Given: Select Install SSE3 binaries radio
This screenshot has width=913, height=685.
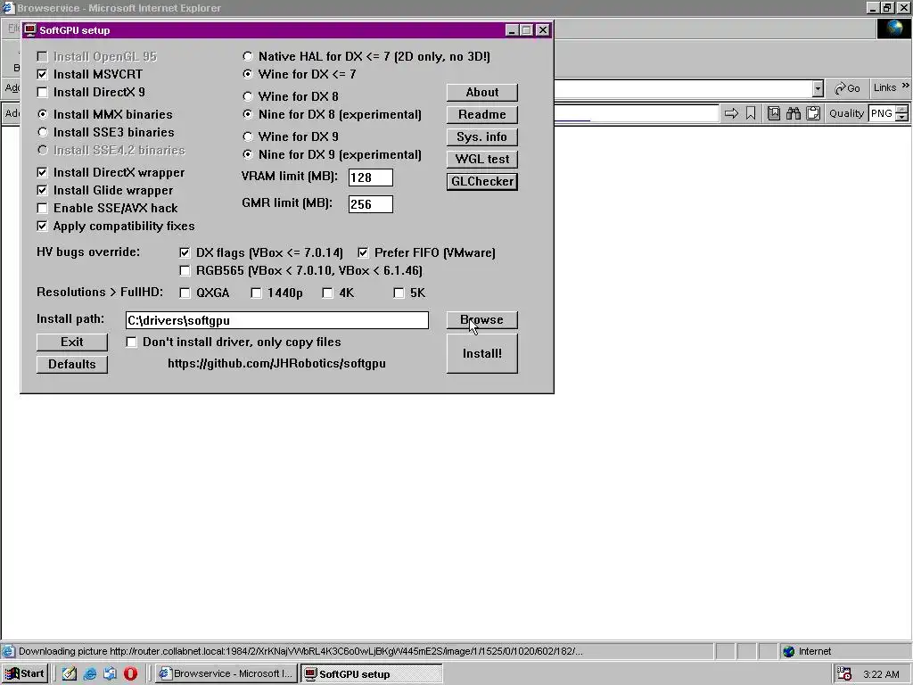Looking at the screenshot, I should pos(42,132).
